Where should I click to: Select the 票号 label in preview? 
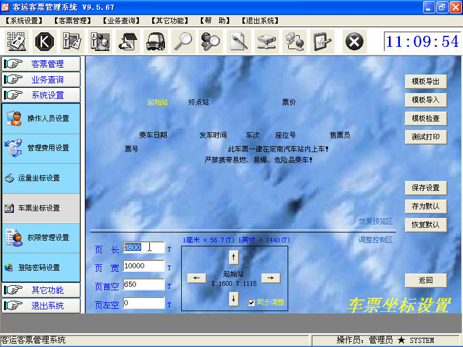[x=131, y=149]
